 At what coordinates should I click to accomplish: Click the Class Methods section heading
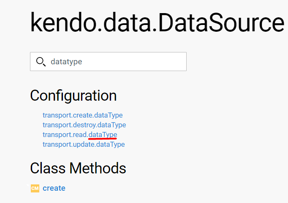[x=78, y=168]
